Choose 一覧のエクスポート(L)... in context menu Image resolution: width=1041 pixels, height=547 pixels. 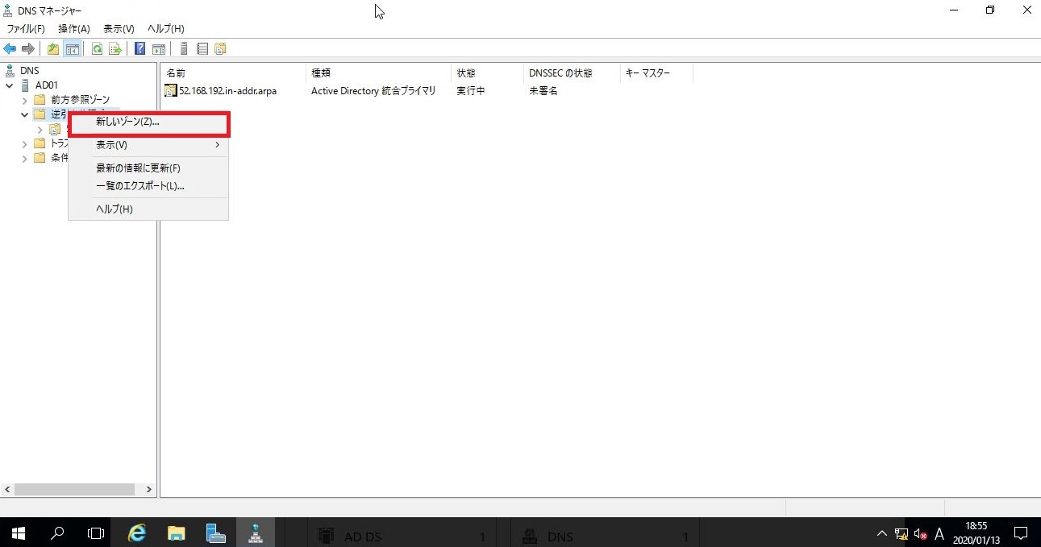139,186
